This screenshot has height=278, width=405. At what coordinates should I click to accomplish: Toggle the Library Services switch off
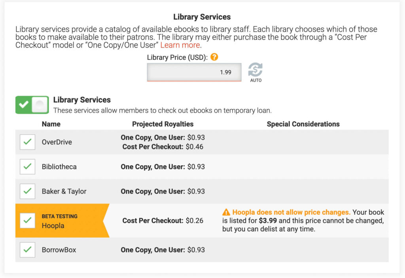(32, 105)
